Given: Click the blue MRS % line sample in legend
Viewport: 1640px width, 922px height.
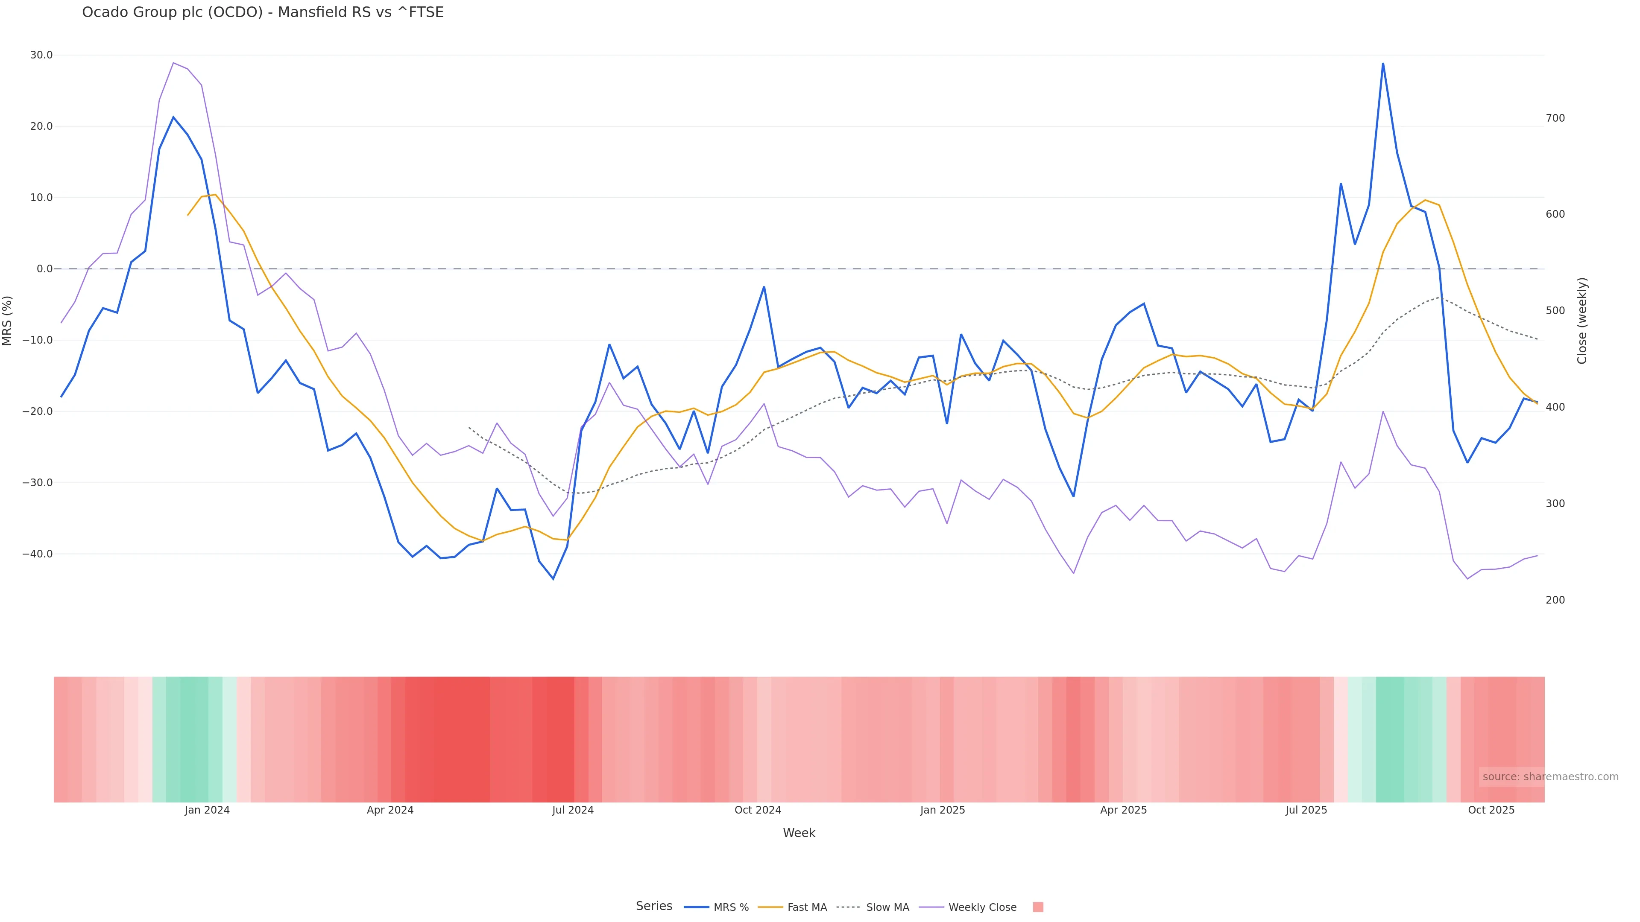Looking at the screenshot, I should [x=696, y=907].
